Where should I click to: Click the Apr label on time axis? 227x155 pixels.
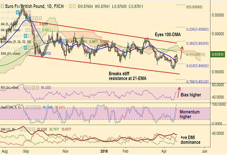point(164,151)
